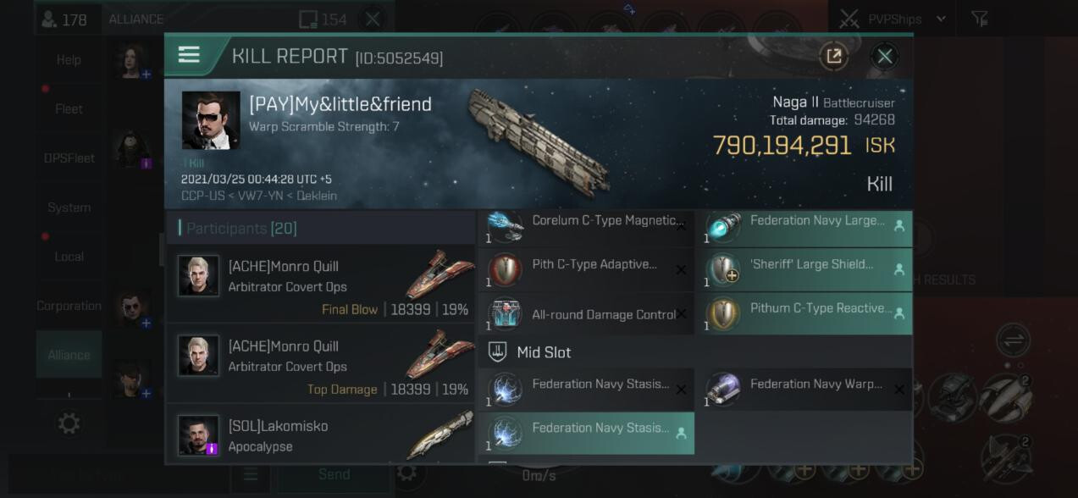Collapse the Mid Slot section header
The width and height of the screenshot is (1078, 498).
544,352
